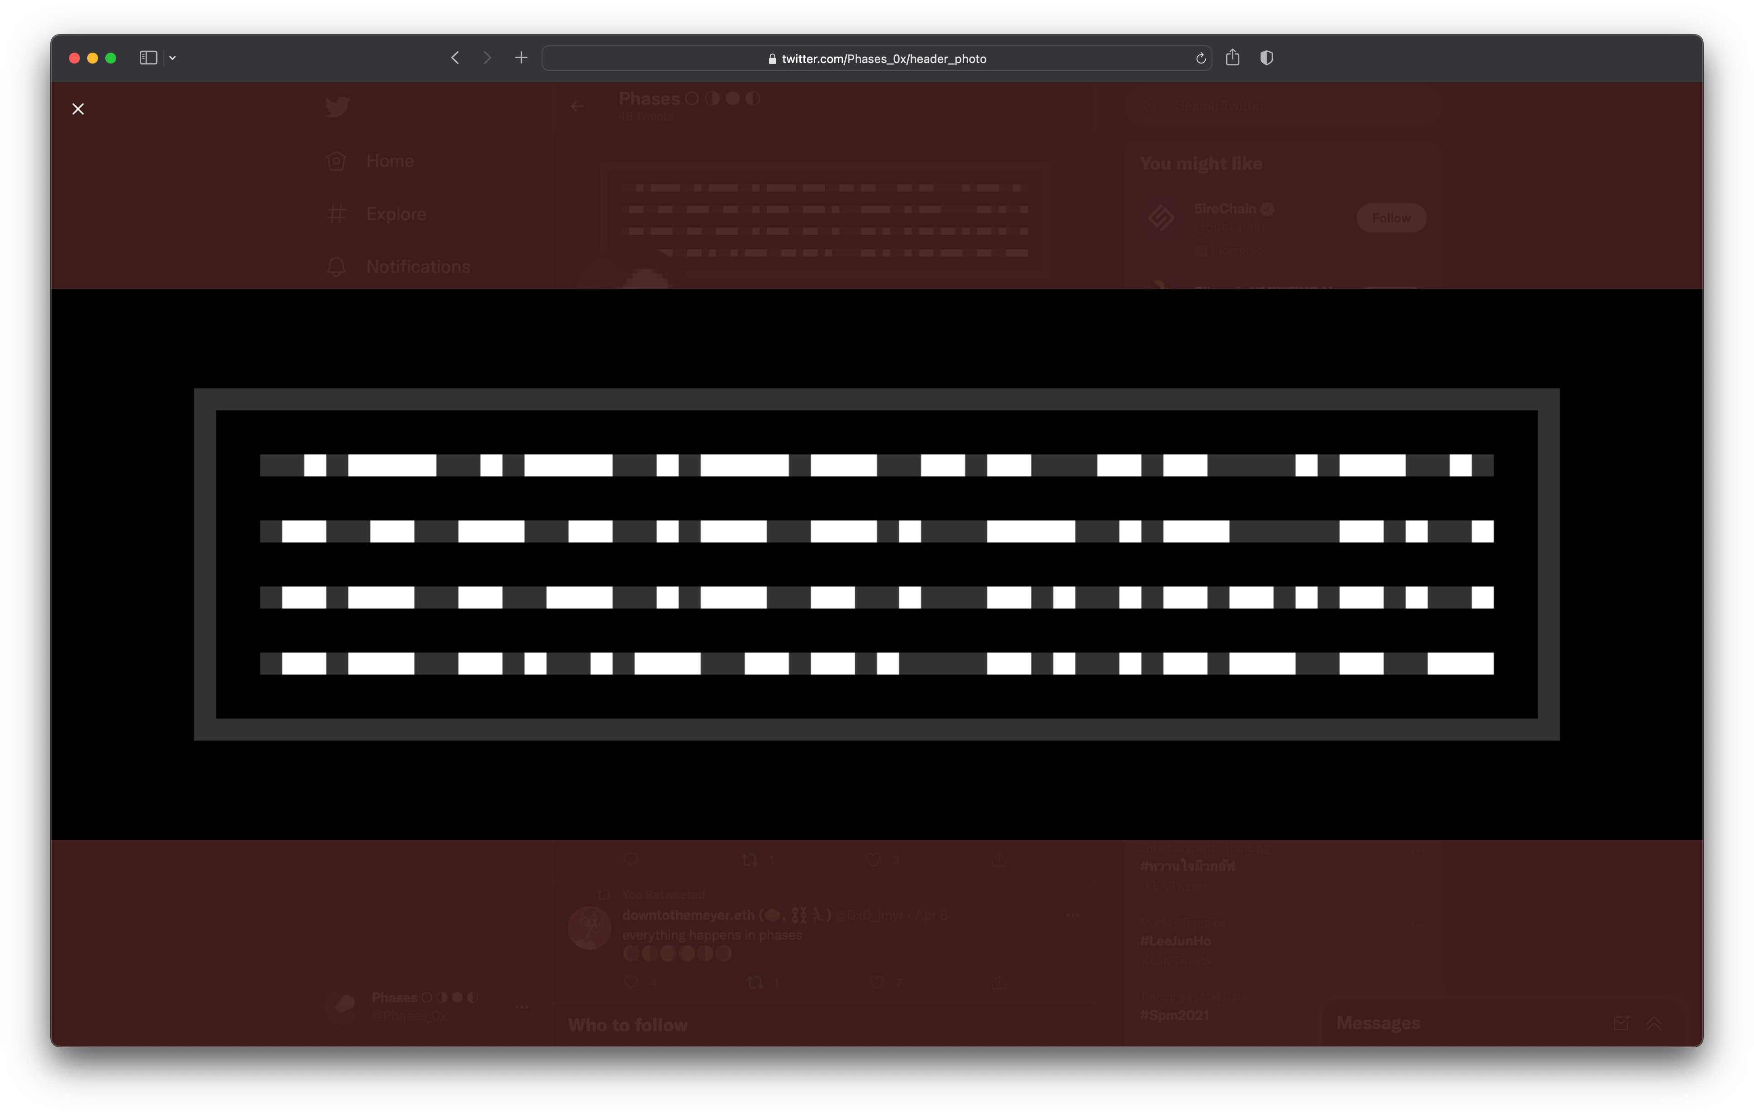Open the Safari share menu

pos(1232,58)
